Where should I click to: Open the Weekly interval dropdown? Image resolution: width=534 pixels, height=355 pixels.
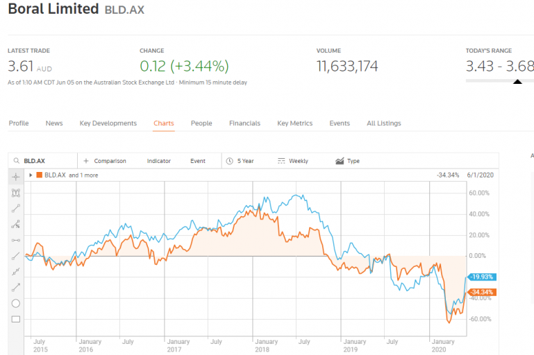pos(293,161)
